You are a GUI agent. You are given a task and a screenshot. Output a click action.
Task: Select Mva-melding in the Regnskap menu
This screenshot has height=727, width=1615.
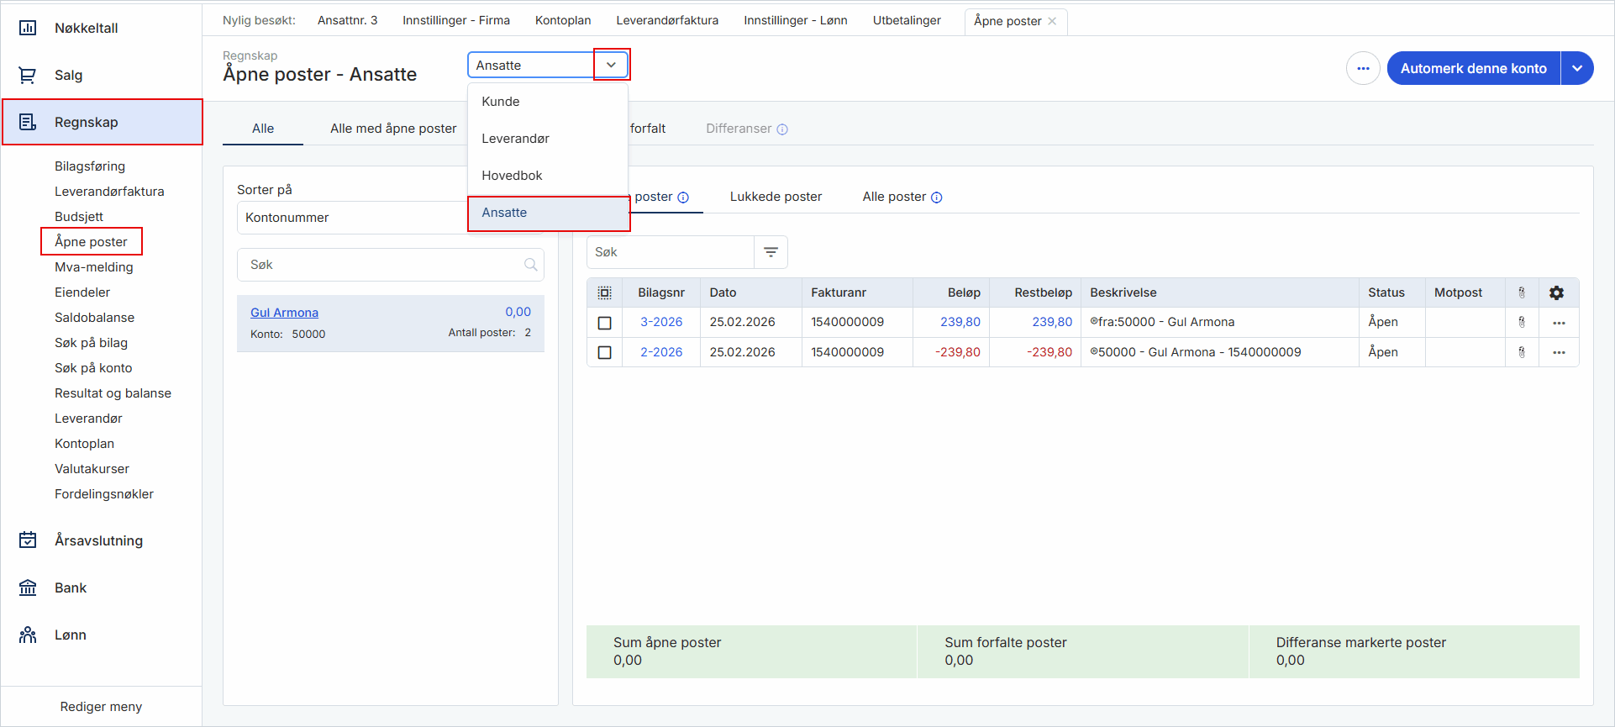pyautogui.click(x=93, y=267)
